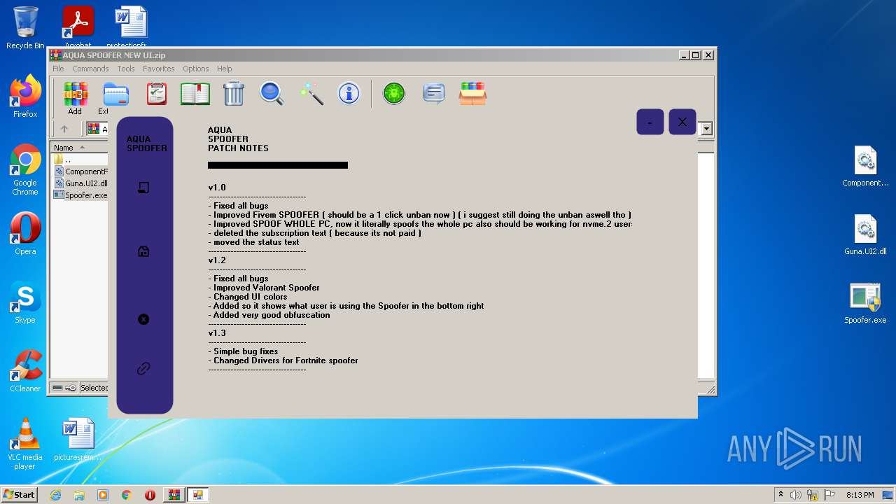This screenshot has height=504, width=896.
Task: Select the Component file on the desktop
Action: click(x=865, y=166)
